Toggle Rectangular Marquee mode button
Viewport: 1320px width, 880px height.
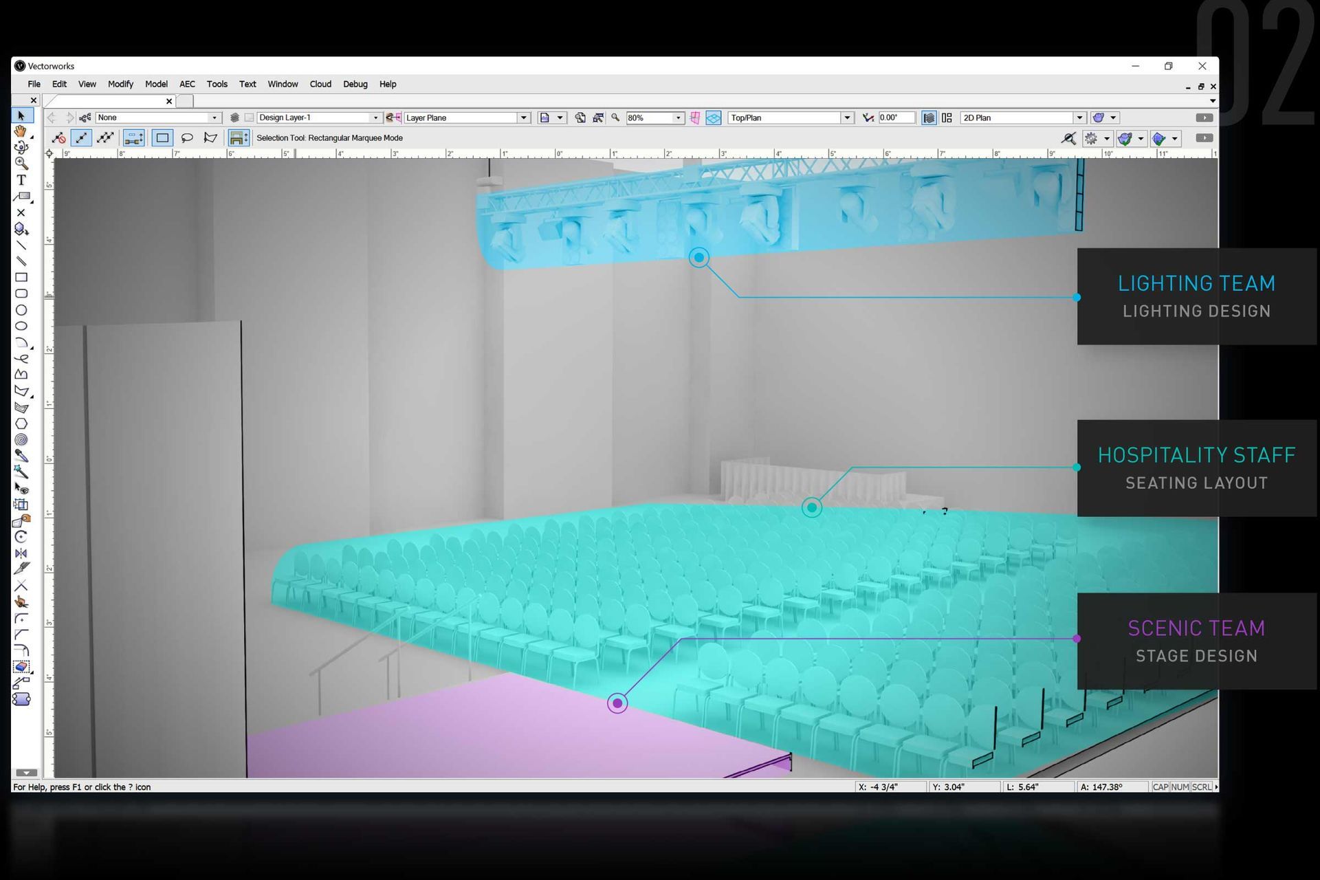(x=162, y=138)
